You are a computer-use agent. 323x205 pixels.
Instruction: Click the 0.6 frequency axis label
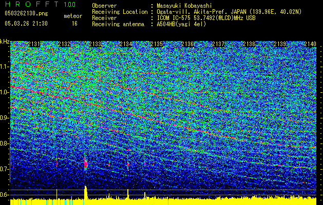[x=5, y=195]
